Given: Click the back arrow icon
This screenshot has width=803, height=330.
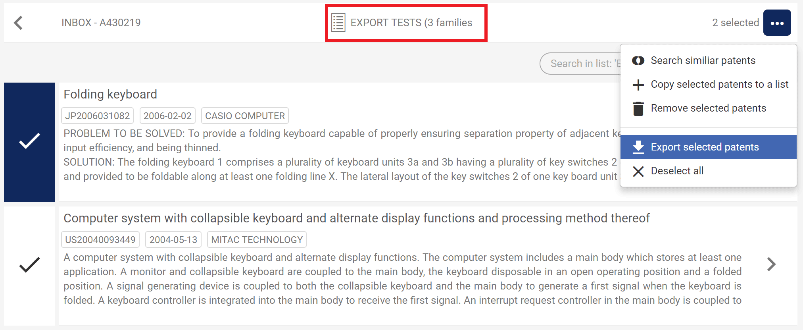Looking at the screenshot, I should (18, 23).
